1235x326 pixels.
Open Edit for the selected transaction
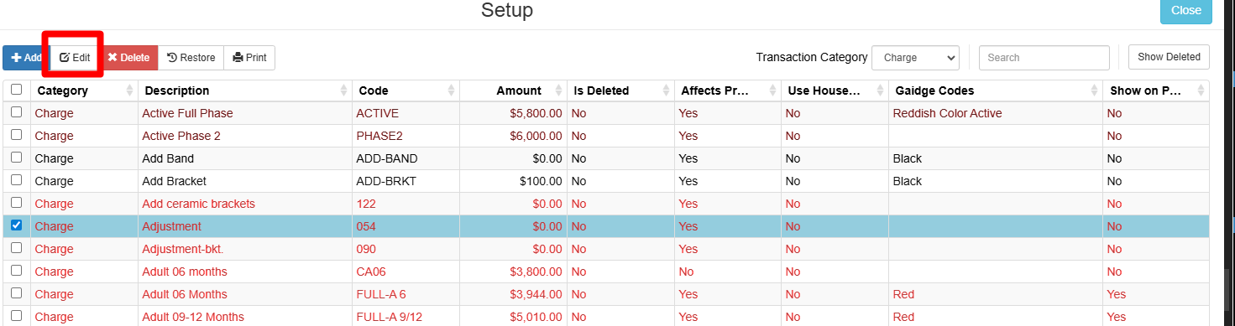pos(75,58)
